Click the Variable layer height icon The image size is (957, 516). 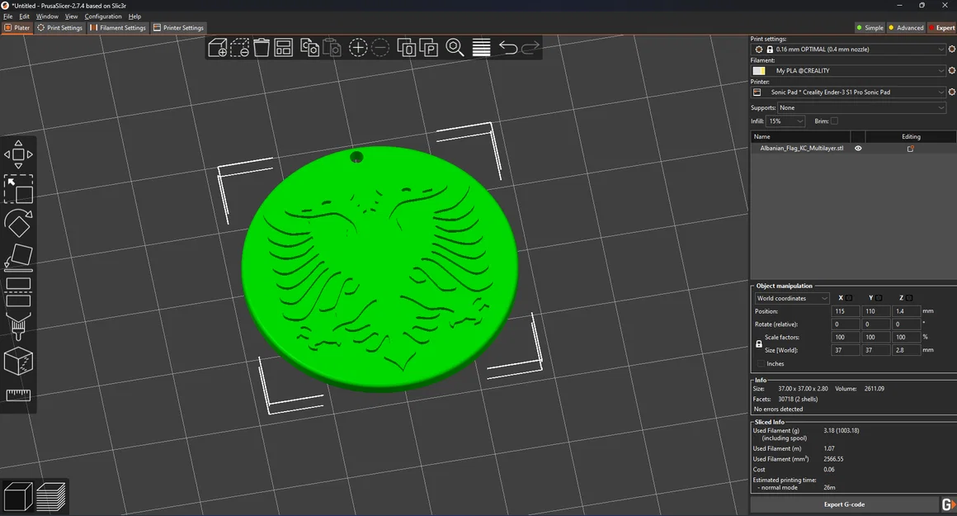coord(482,48)
